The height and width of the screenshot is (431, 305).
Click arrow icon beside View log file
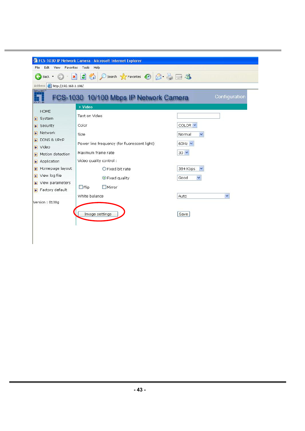(x=36, y=176)
